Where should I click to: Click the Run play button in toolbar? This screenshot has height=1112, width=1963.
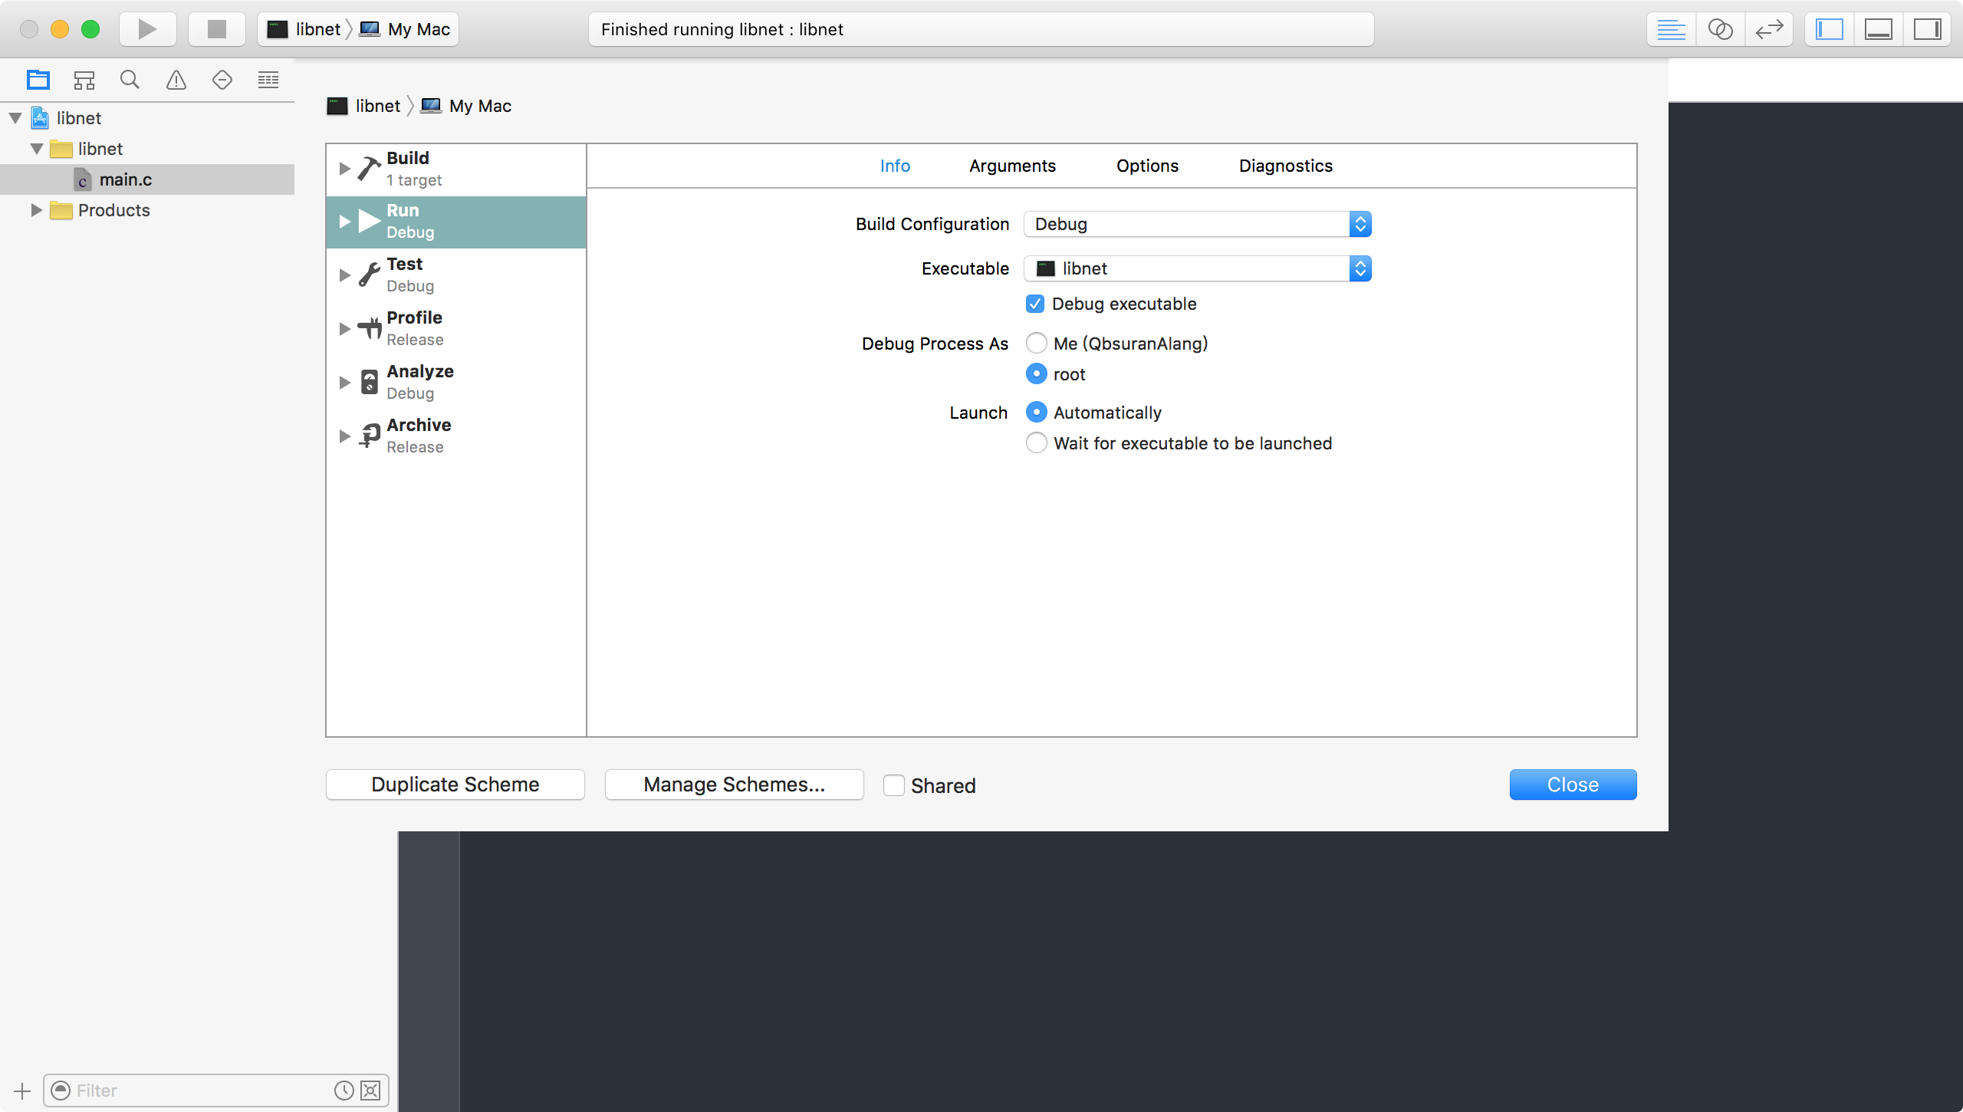[147, 29]
